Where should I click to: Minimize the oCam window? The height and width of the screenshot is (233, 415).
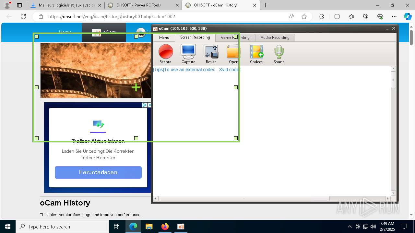pyautogui.click(x=387, y=29)
